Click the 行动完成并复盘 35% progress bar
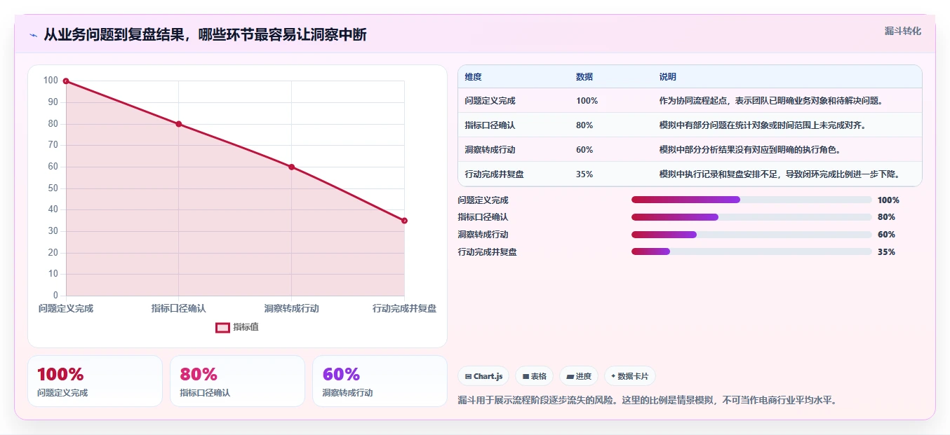This screenshot has height=435, width=950. tap(751, 251)
